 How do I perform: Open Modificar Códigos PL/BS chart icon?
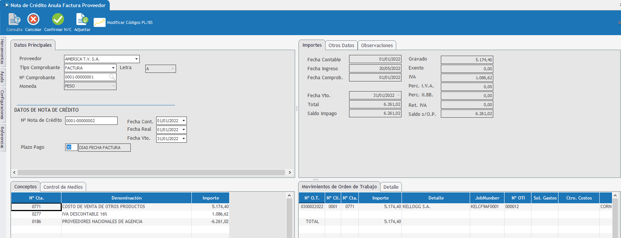[99, 22]
